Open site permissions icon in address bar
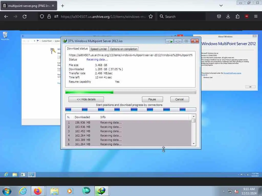The height and width of the screenshot is (196, 262). (56, 16)
